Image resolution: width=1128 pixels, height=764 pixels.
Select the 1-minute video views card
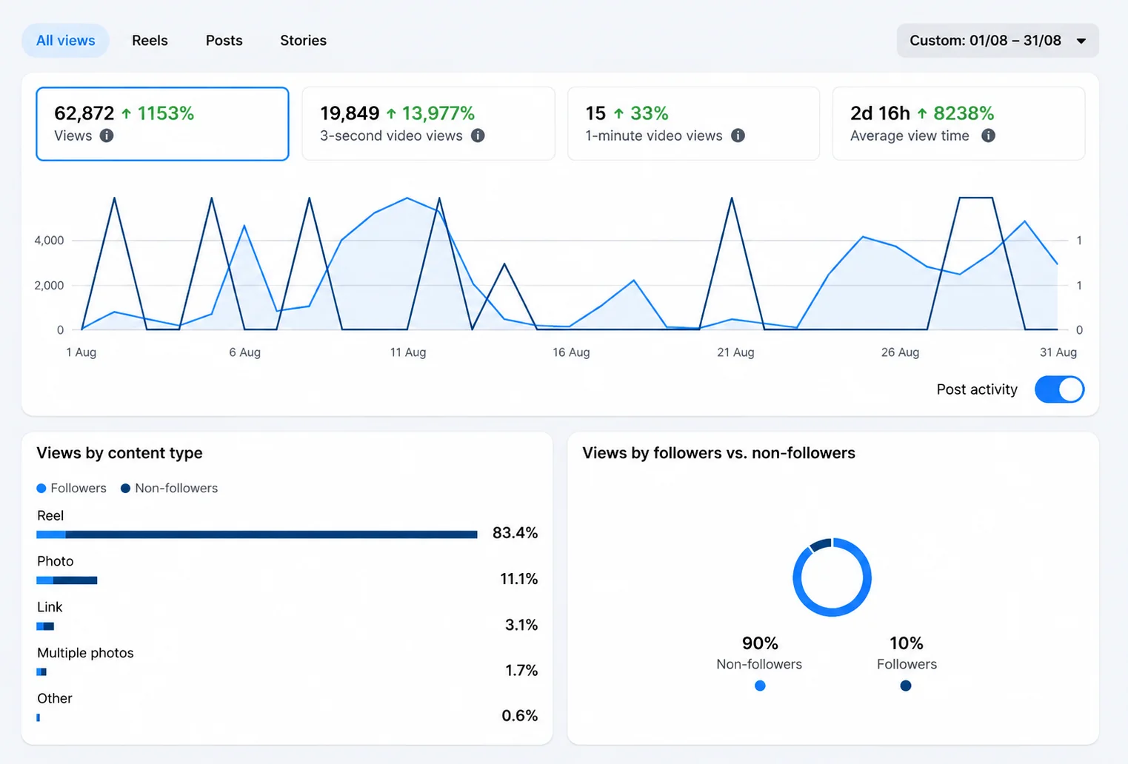pyautogui.click(x=693, y=124)
